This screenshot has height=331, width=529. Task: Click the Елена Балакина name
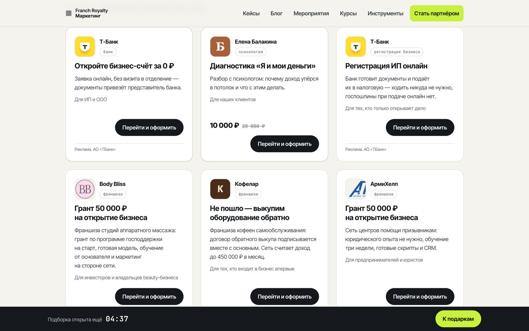[256, 42]
